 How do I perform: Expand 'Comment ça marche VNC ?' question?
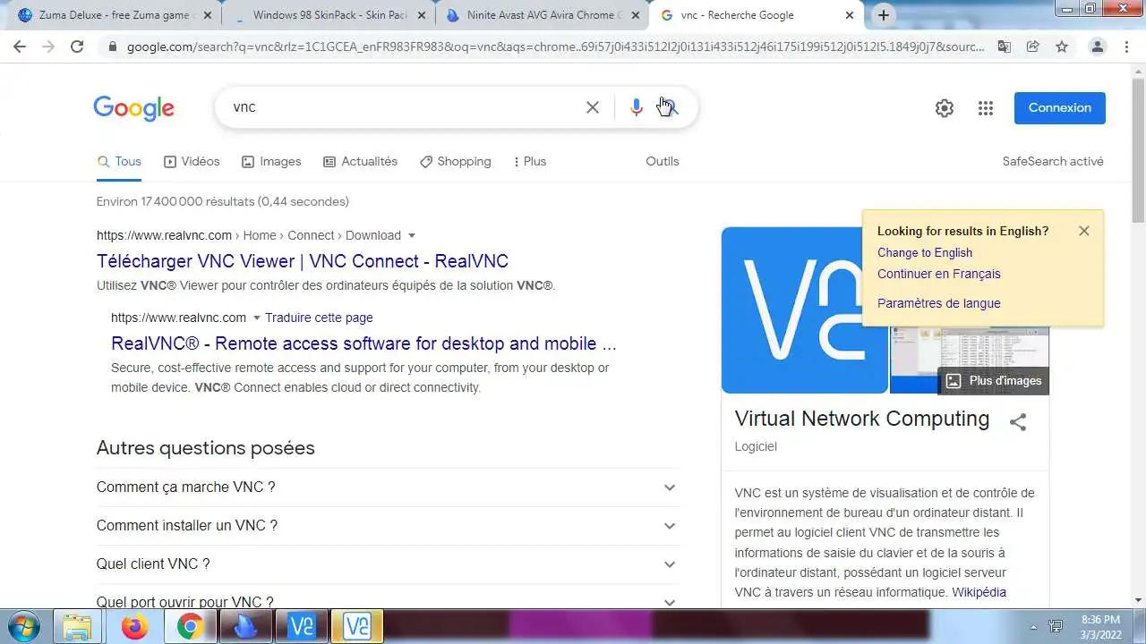[388, 487]
